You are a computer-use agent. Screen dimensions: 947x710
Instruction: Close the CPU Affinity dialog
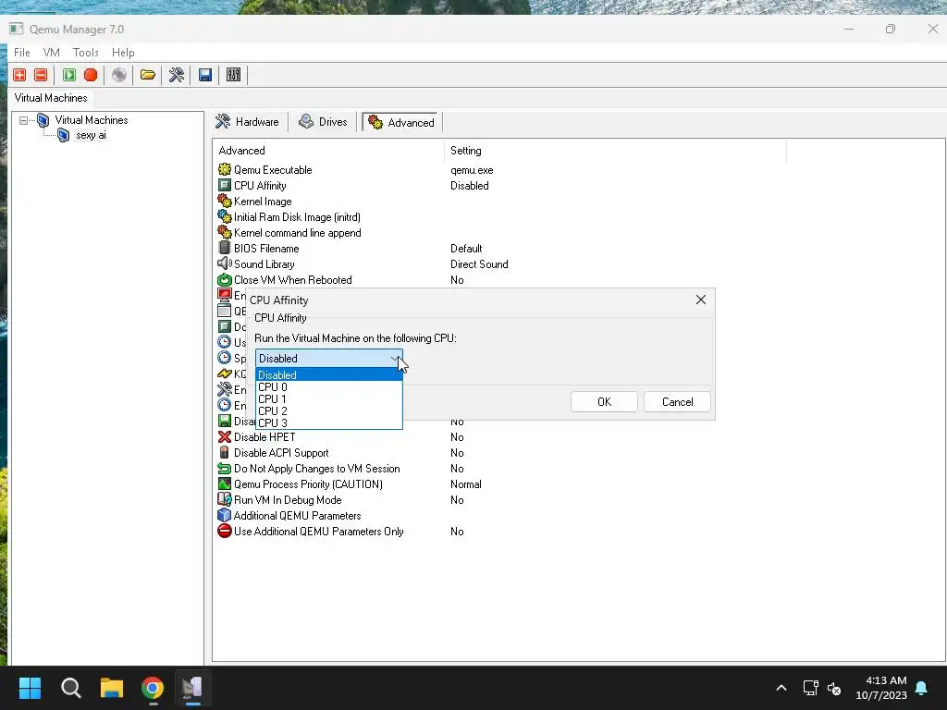(701, 300)
